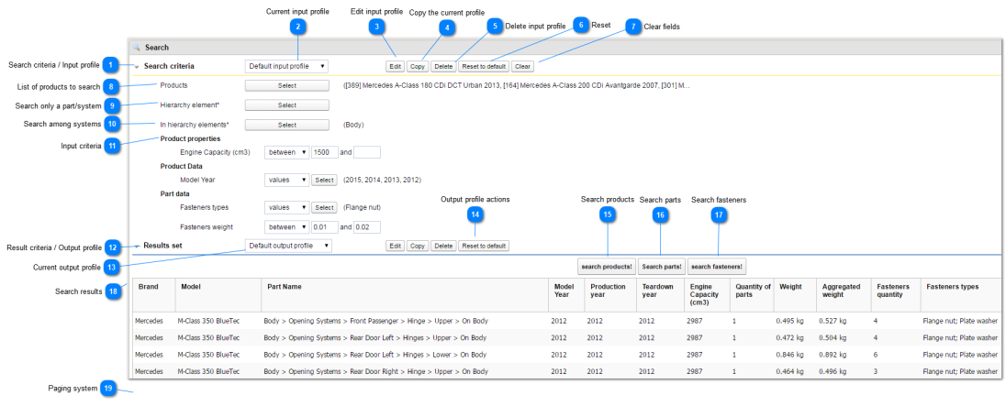This screenshot has width=1006, height=406.
Task: Click Fasteners weight minimum field 0.01
Action: coord(325,226)
